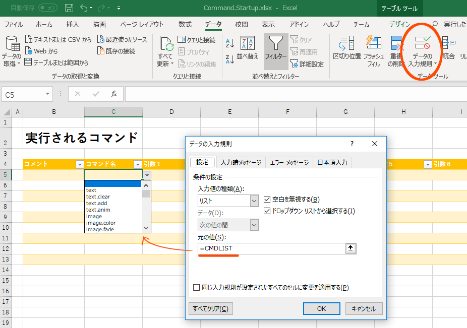Viewport: 467px width, 328px height.
Task: Open Quick Access Toolbar customize dropdown
Action: click(119, 8)
